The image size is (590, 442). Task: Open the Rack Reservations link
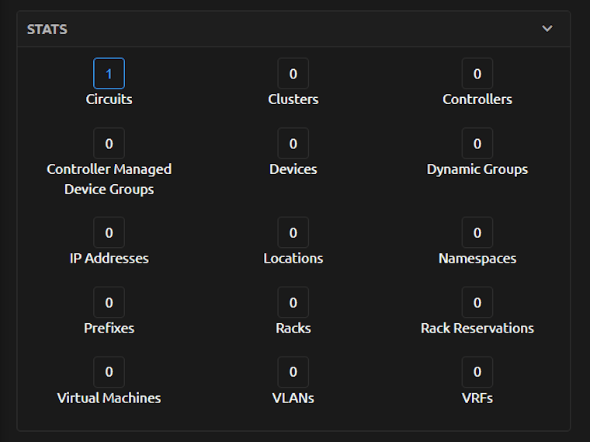477,328
